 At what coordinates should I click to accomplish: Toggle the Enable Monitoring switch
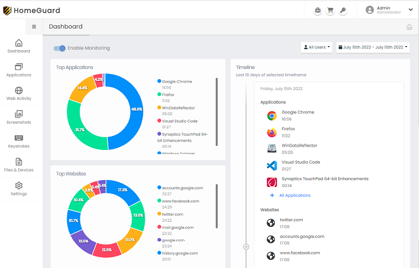click(59, 48)
